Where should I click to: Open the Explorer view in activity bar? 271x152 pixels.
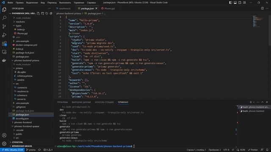click(x=4, y=10)
